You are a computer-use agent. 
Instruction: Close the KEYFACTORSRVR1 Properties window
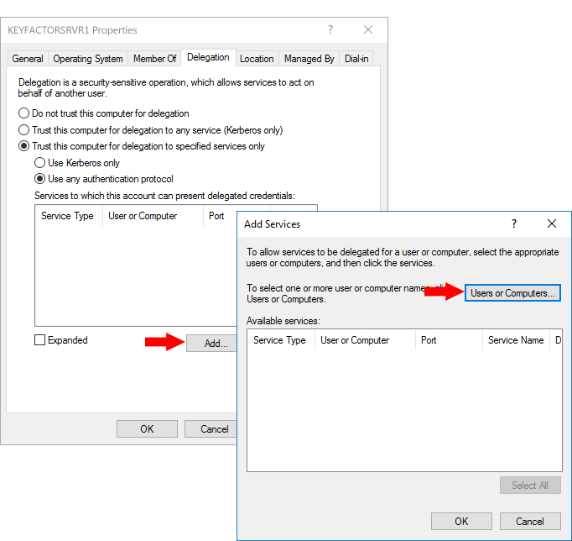(368, 29)
